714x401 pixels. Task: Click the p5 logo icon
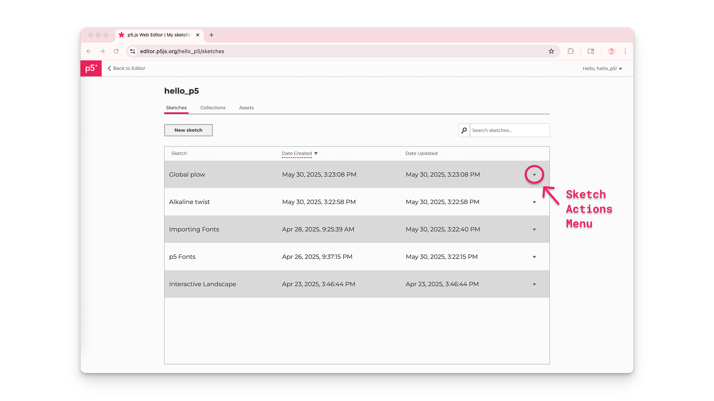(91, 68)
